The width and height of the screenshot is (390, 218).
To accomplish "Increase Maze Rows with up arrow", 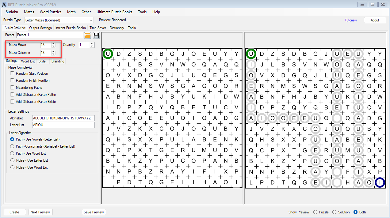I will coord(53,43).
